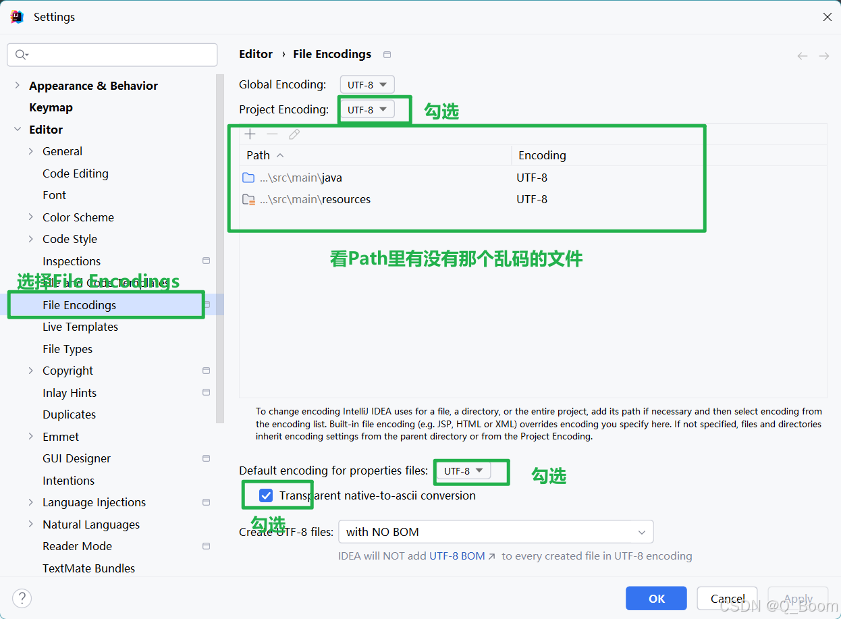Toggle Transparent native-to-ascii conversion checkbox
Viewport: 841px width, 619px height.
pyautogui.click(x=266, y=495)
